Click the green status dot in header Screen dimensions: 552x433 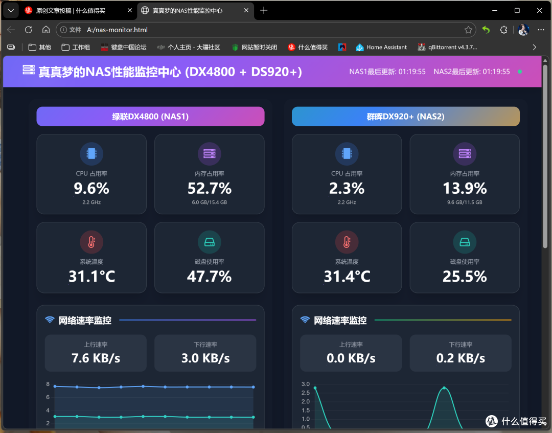pos(520,72)
